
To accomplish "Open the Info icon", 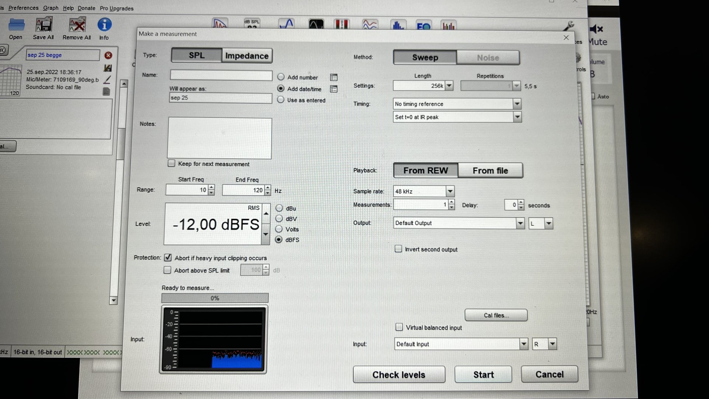I will click(104, 25).
